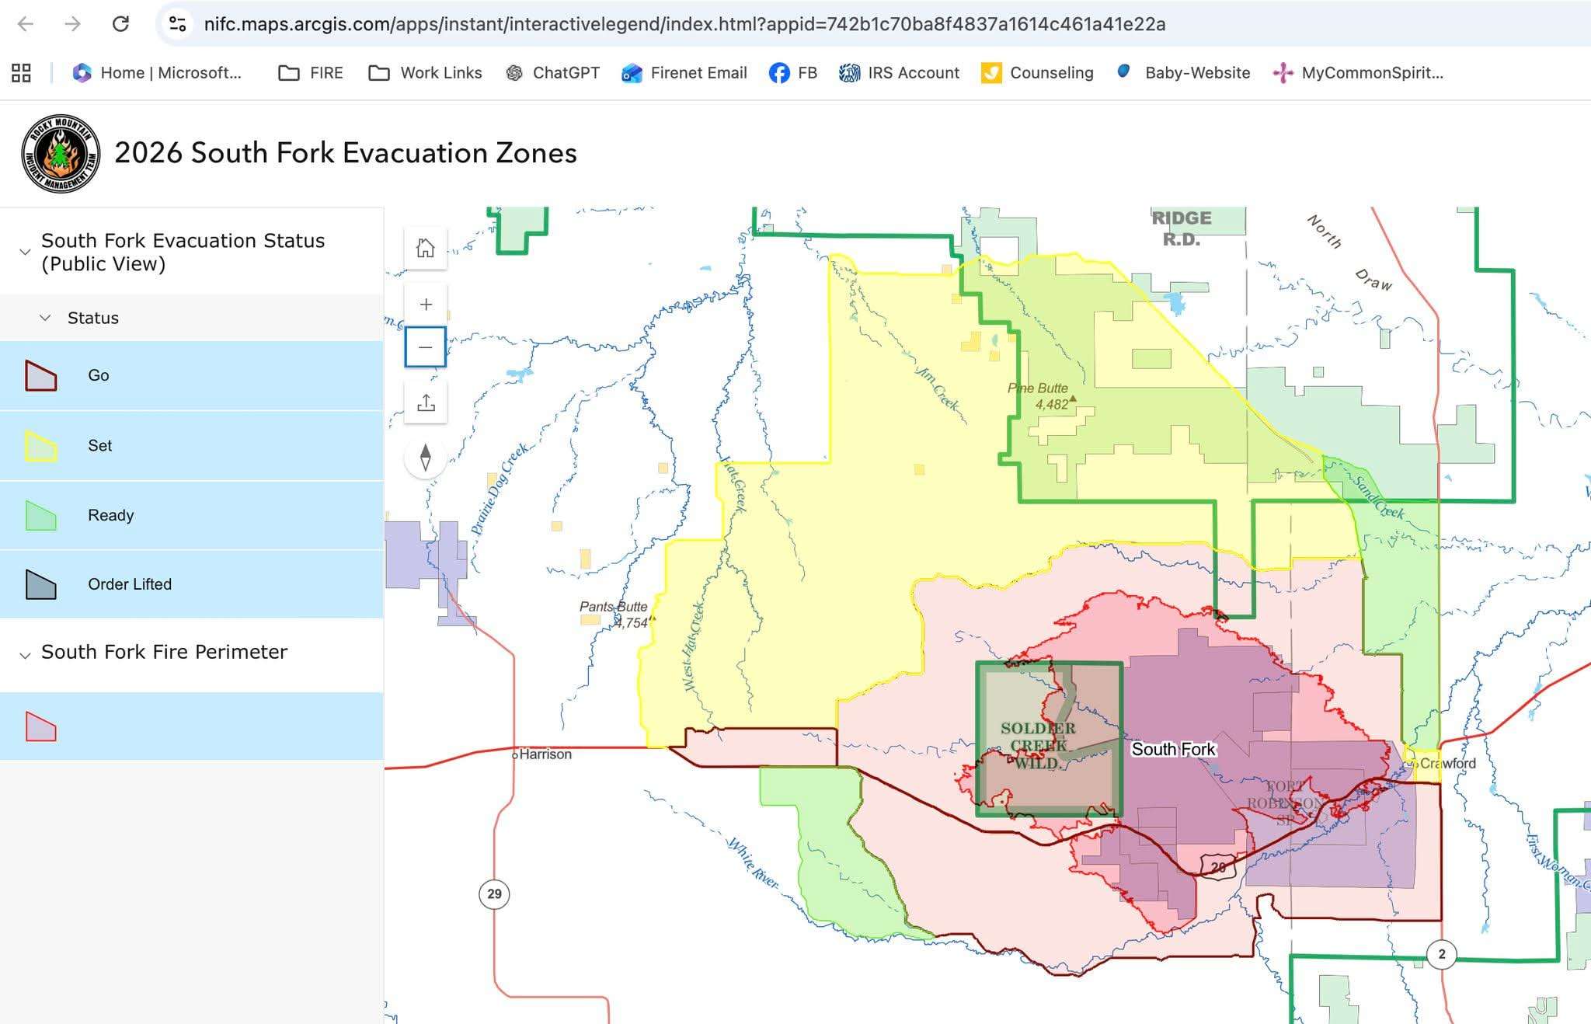Click the Prairie Dog Creek label
Screen dimensions: 1591x1024
click(x=500, y=489)
